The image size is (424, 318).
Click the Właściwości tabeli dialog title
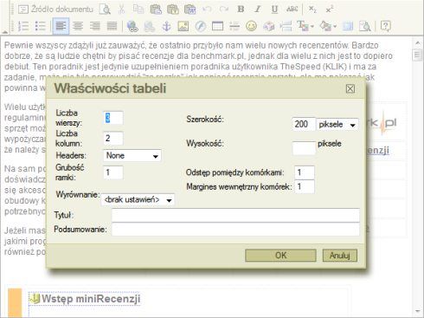coord(110,88)
